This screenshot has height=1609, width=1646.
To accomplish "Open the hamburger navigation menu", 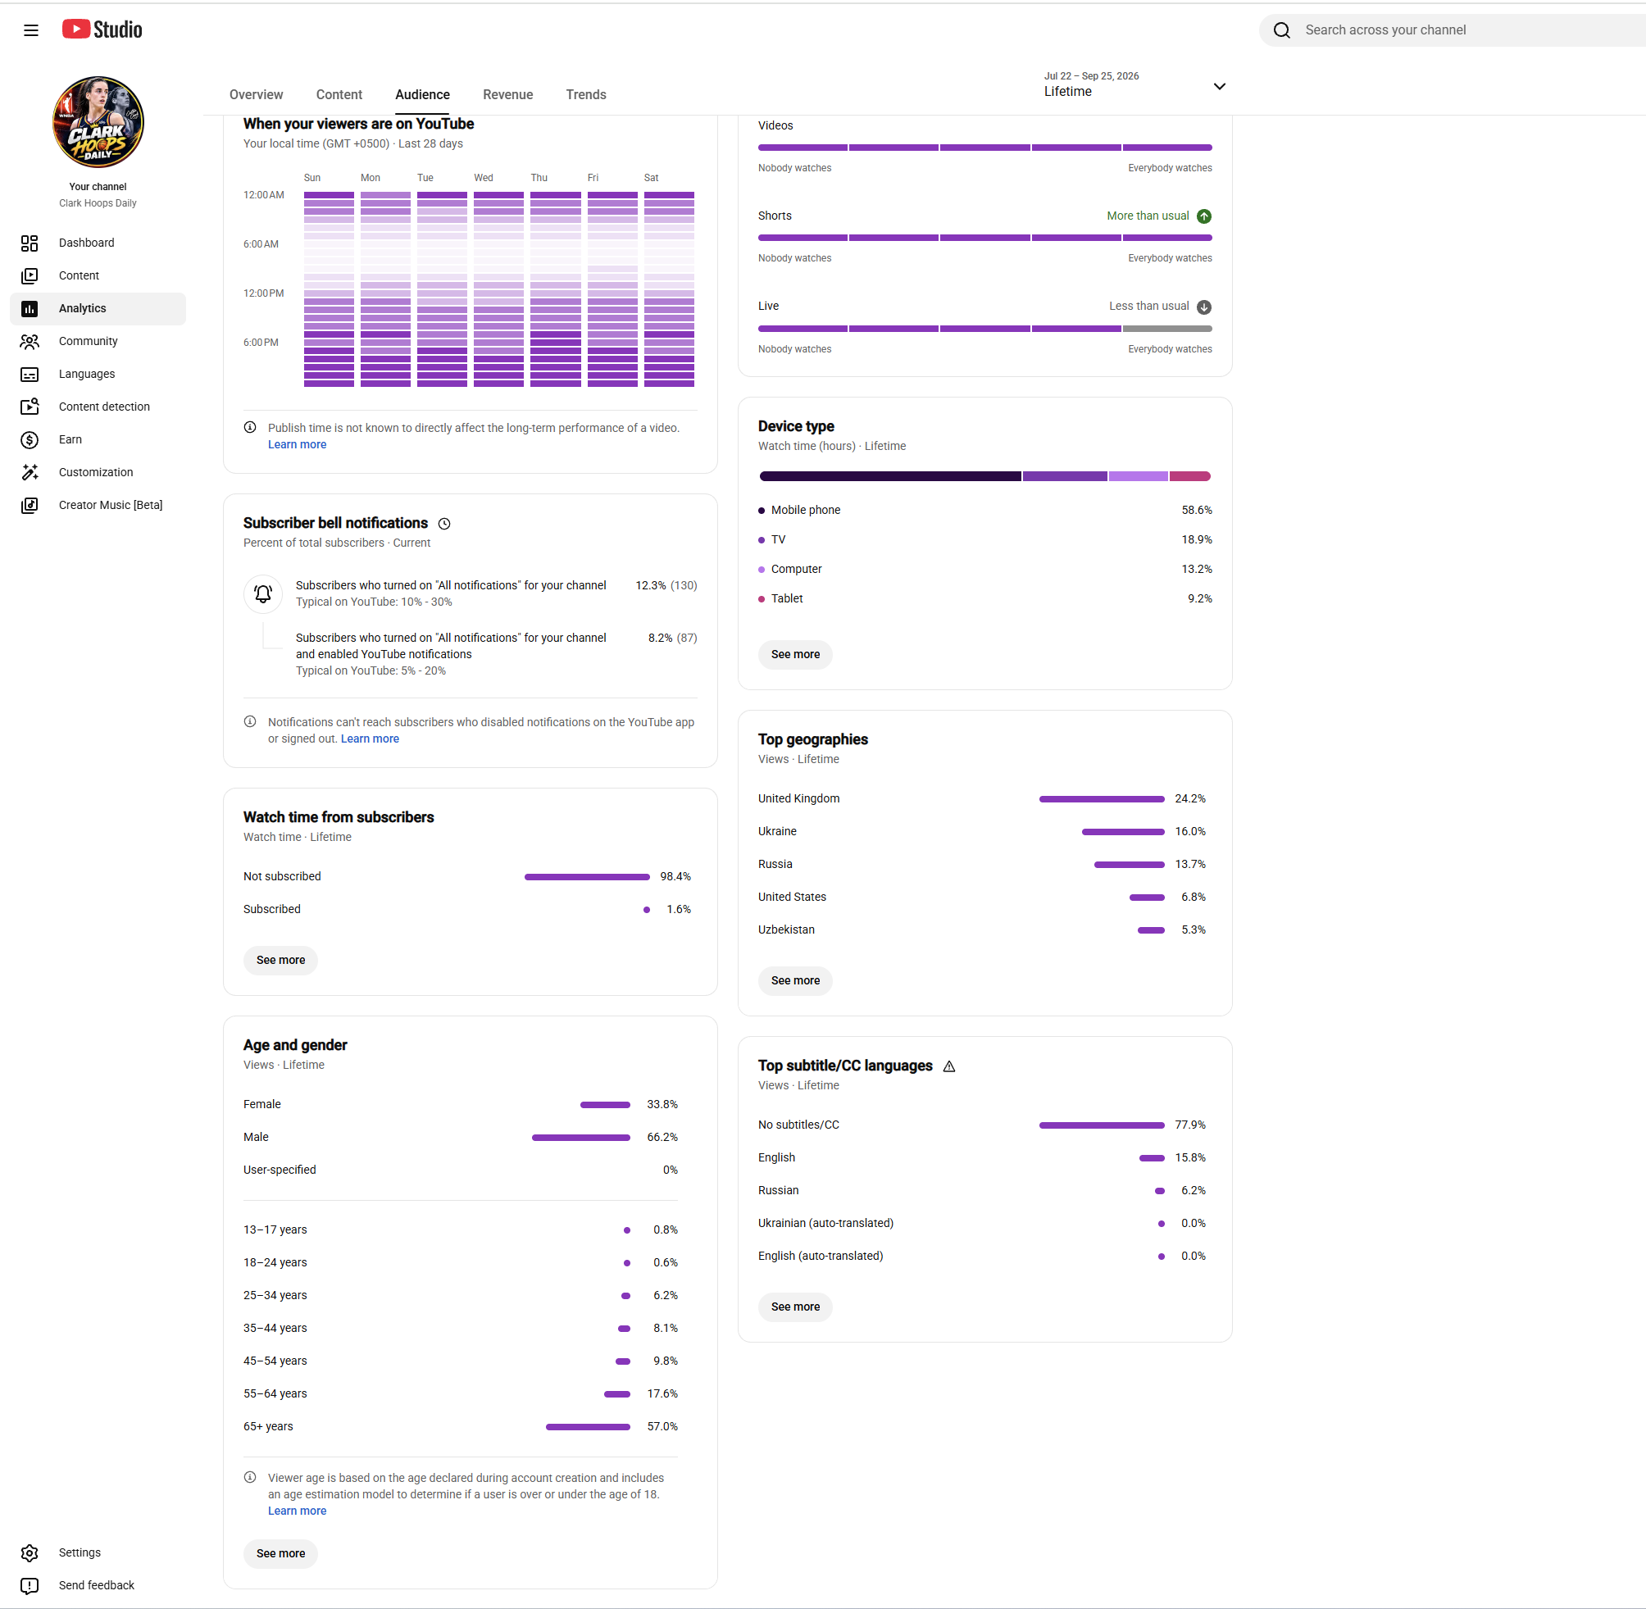I will point(31,30).
